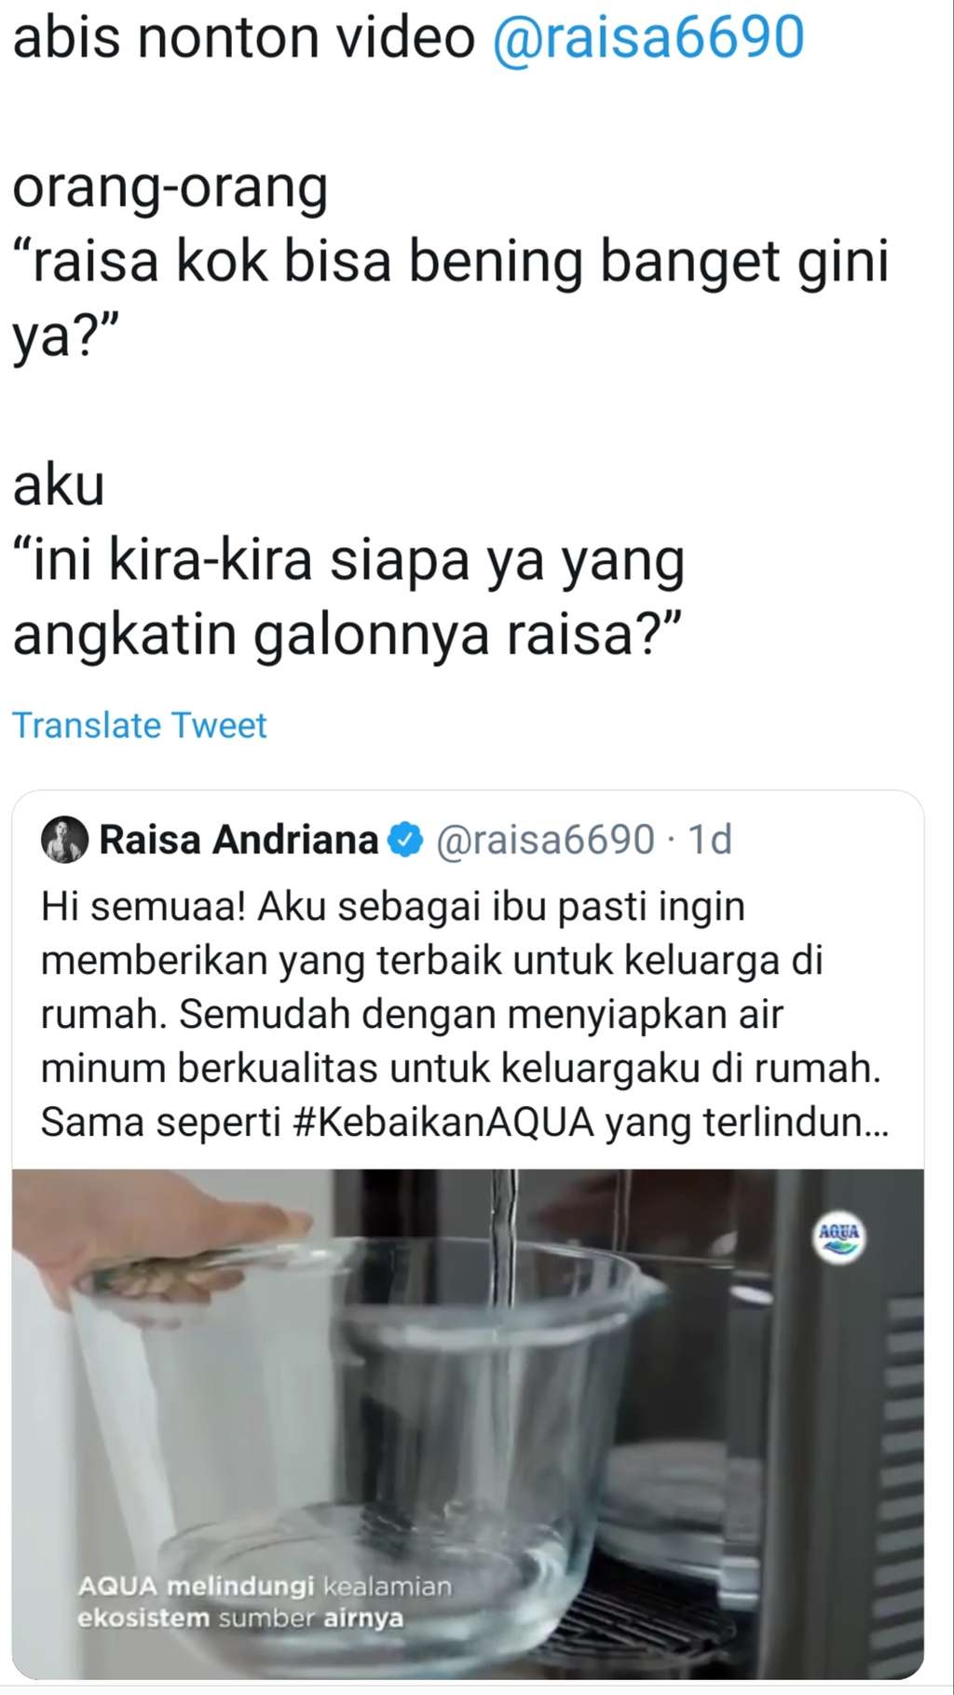This screenshot has width=954, height=1695.
Task: Tap the 'angkatin galonnya raisa?' text line
Action: [348, 636]
